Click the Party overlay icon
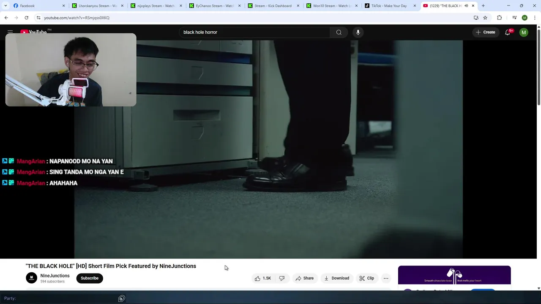The height and width of the screenshot is (304, 541). (x=121, y=299)
